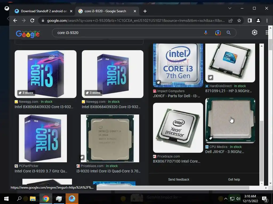Screen dimensions: 273x204
Task: Open Windows taskbar search
Action: point(19,199)
